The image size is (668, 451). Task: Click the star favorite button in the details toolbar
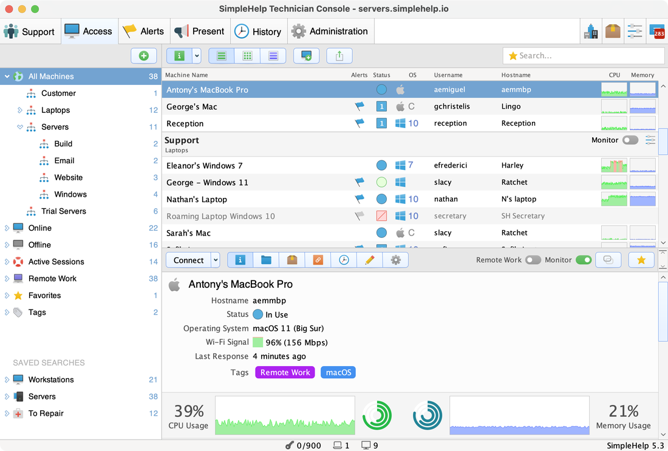[641, 260]
